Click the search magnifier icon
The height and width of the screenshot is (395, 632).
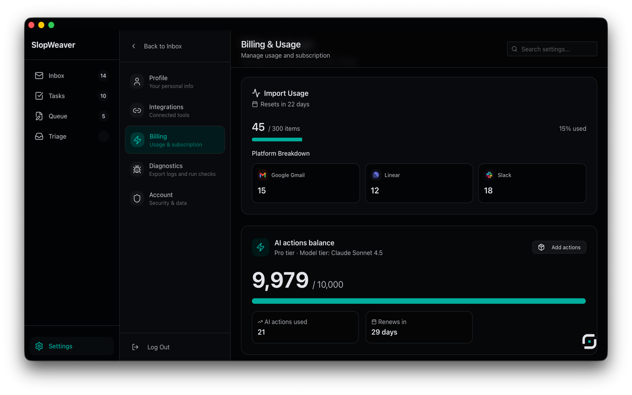[514, 49]
